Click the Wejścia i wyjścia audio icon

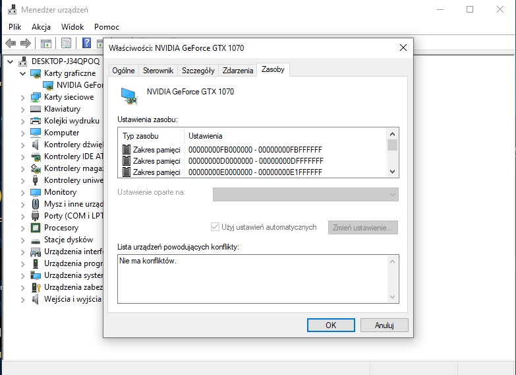(x=35, y=299)
